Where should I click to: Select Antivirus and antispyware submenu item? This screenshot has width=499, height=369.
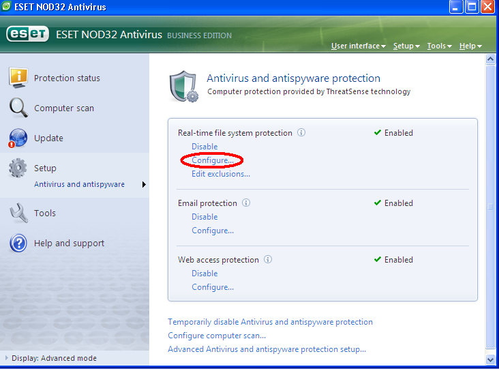pyautogui.click(x=79, y=184)
